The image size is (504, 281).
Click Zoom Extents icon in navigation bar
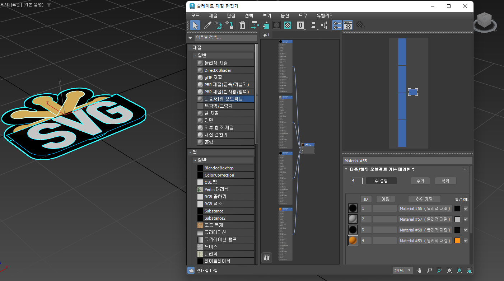(x=449, y=270)
